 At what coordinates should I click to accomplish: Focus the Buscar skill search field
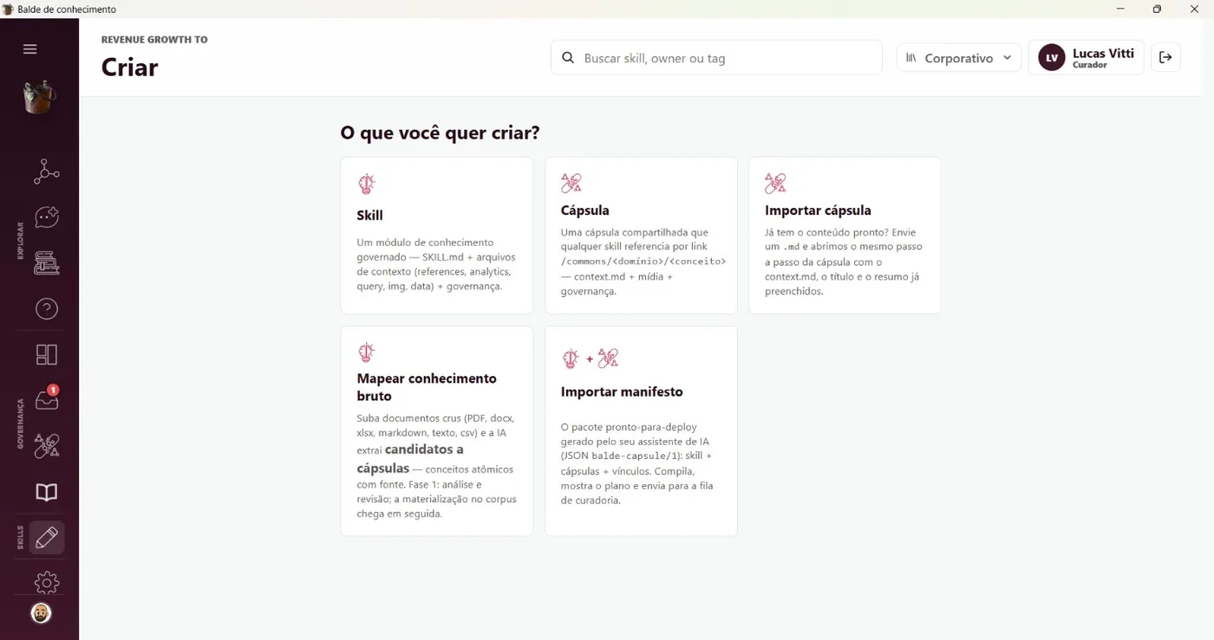coord(716,58)
